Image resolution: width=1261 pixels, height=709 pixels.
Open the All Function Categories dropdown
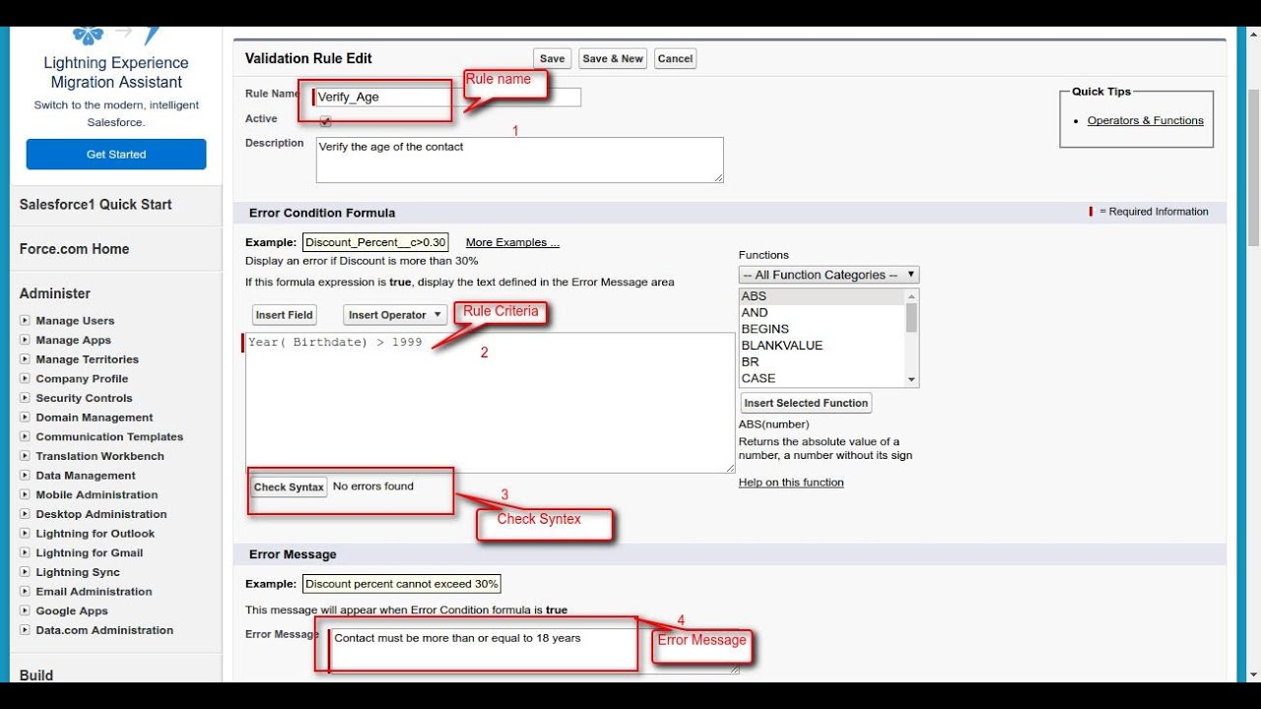829,275
